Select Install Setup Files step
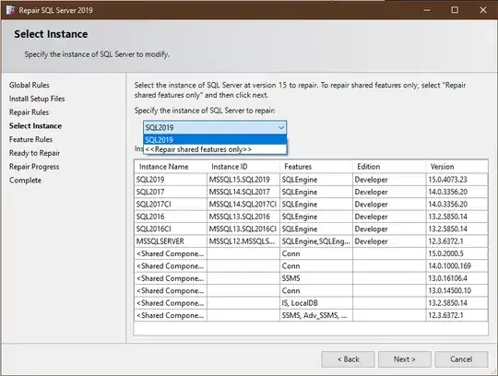The image size is (498, 376). click(x=37, y=99)
